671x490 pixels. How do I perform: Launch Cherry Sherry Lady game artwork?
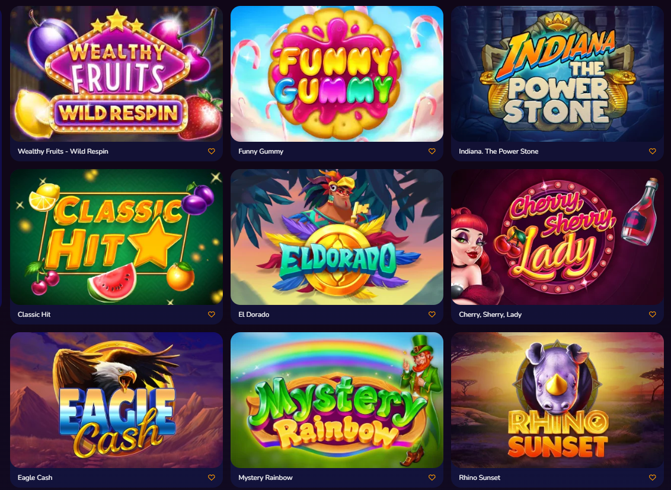pyautogui.click(x=557, y=237)
